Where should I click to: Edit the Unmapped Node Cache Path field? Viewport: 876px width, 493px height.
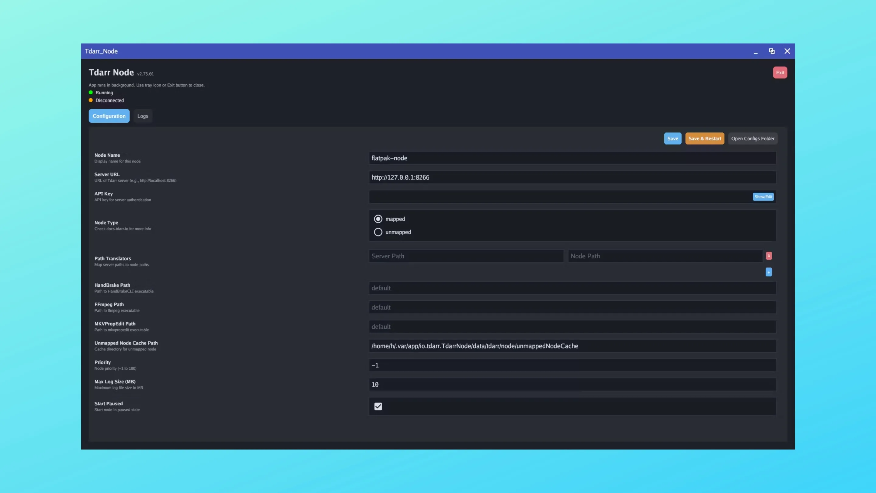572,346
